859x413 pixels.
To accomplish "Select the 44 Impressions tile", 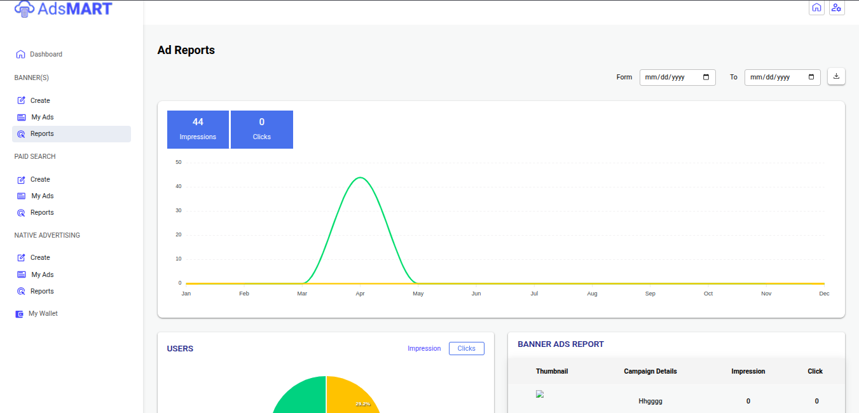I will (x=198, y=130).
